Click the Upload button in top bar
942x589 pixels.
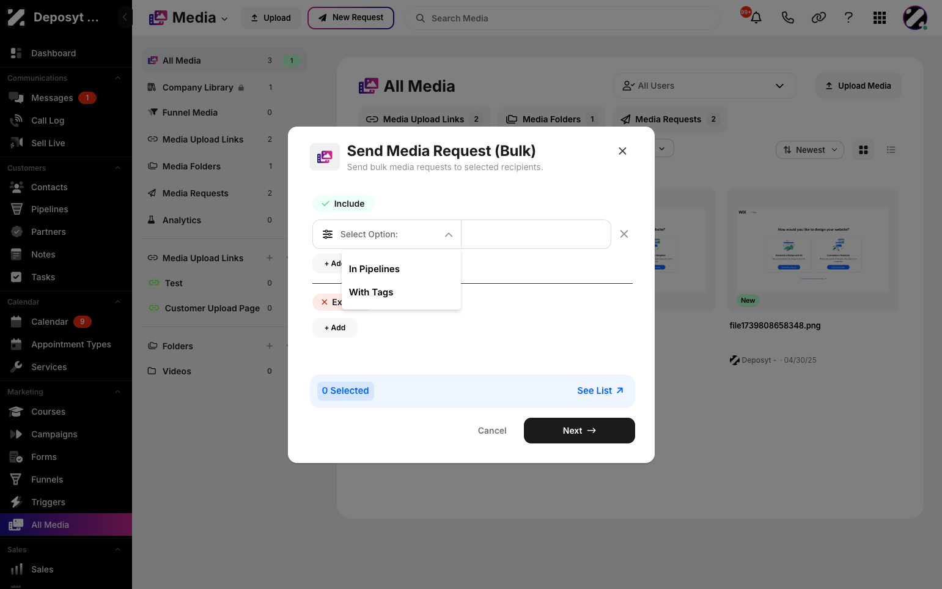coord(271,18)
